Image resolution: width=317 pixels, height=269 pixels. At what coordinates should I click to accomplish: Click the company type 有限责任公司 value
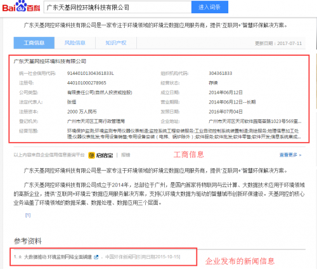coord(100,93)
